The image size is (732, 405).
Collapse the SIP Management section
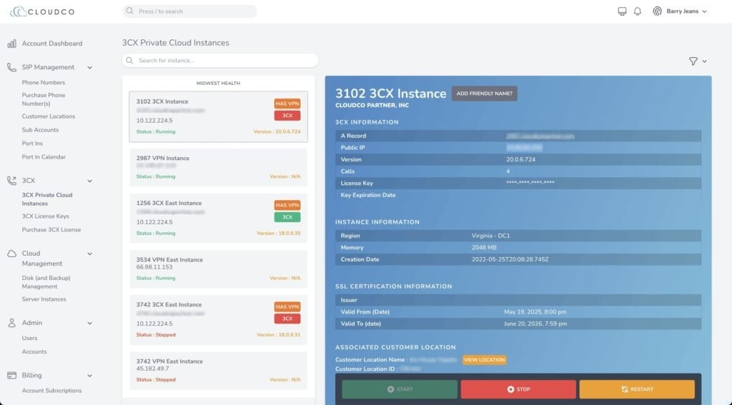(89, 68)
